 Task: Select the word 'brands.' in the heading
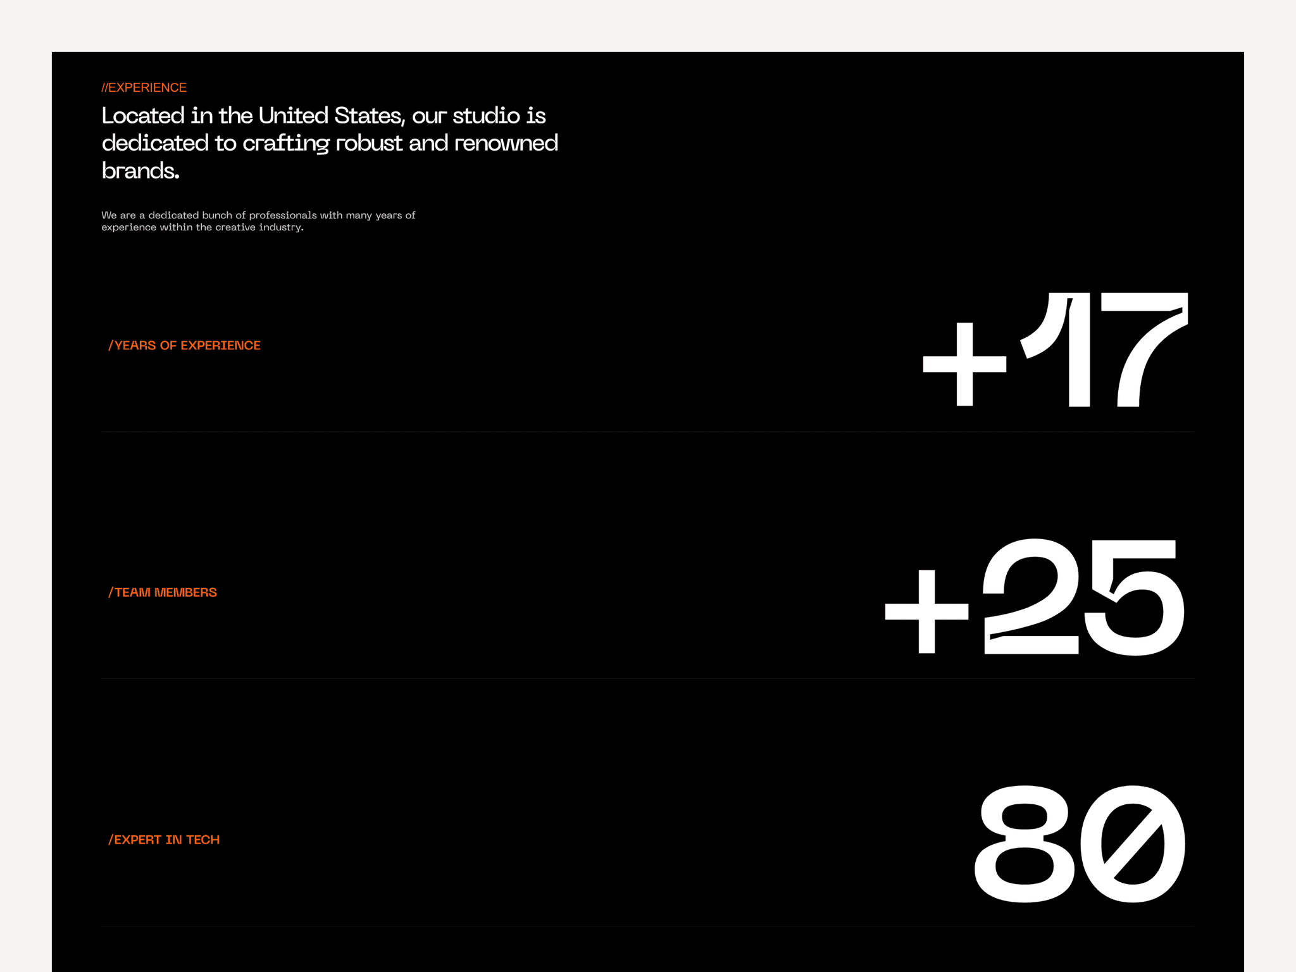[140, 171]
